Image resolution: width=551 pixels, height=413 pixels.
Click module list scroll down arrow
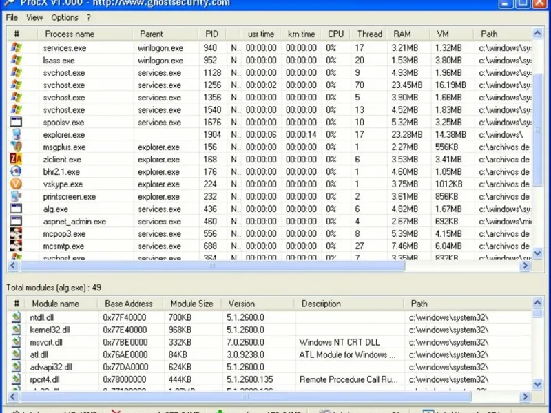pos(537,384)
